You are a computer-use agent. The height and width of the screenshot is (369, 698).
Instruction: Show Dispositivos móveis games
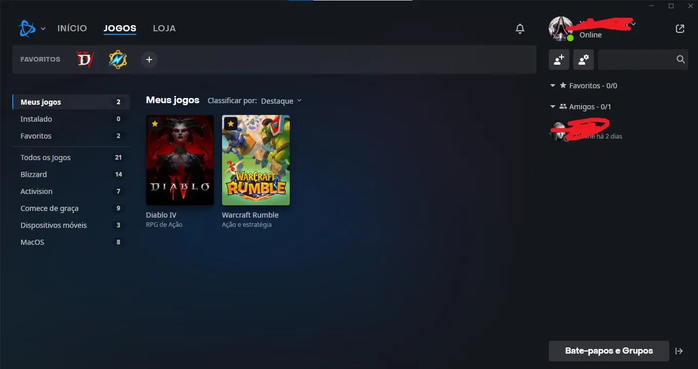71,225
